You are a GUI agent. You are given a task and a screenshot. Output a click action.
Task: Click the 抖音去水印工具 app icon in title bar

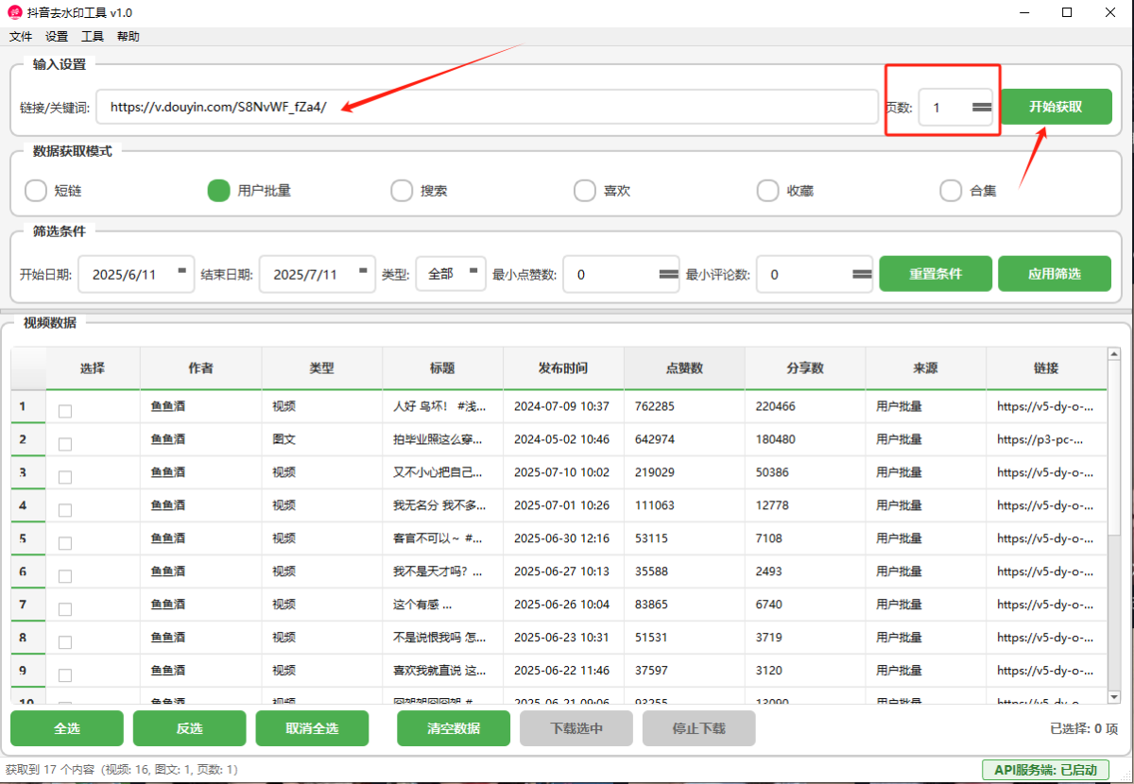[14, 12]
